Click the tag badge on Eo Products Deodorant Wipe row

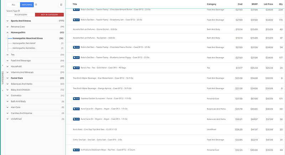[x=76, y=150]
